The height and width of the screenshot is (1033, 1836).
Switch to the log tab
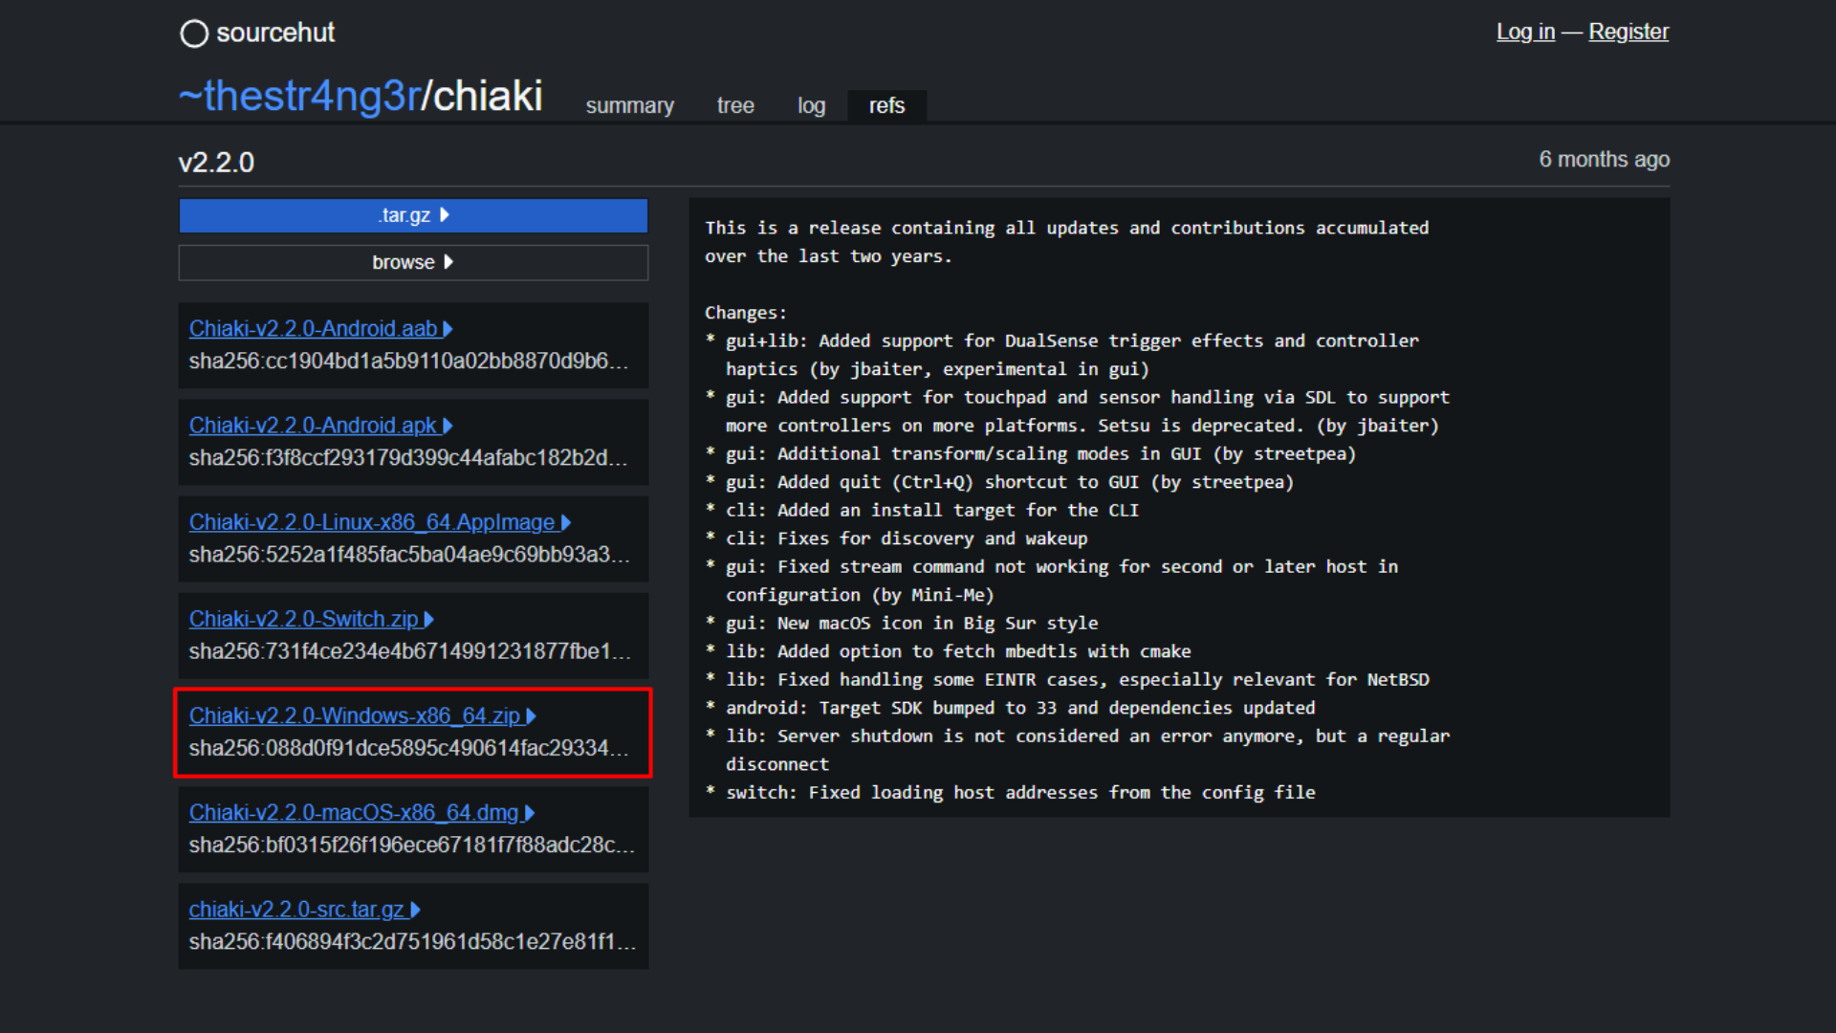(x=811, y=105)
